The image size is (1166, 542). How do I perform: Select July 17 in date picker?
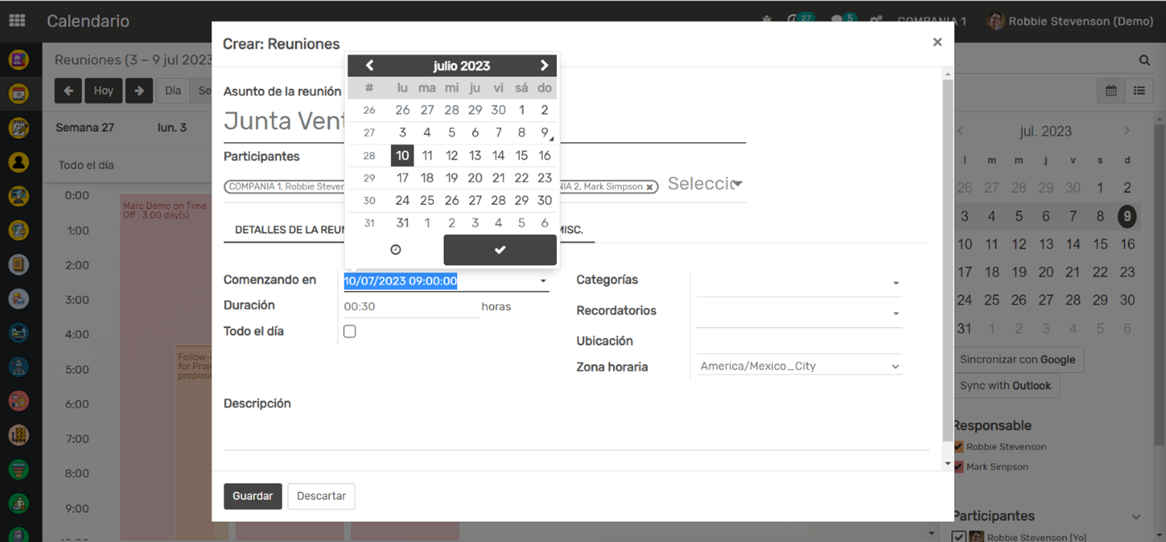click(402, 177)
